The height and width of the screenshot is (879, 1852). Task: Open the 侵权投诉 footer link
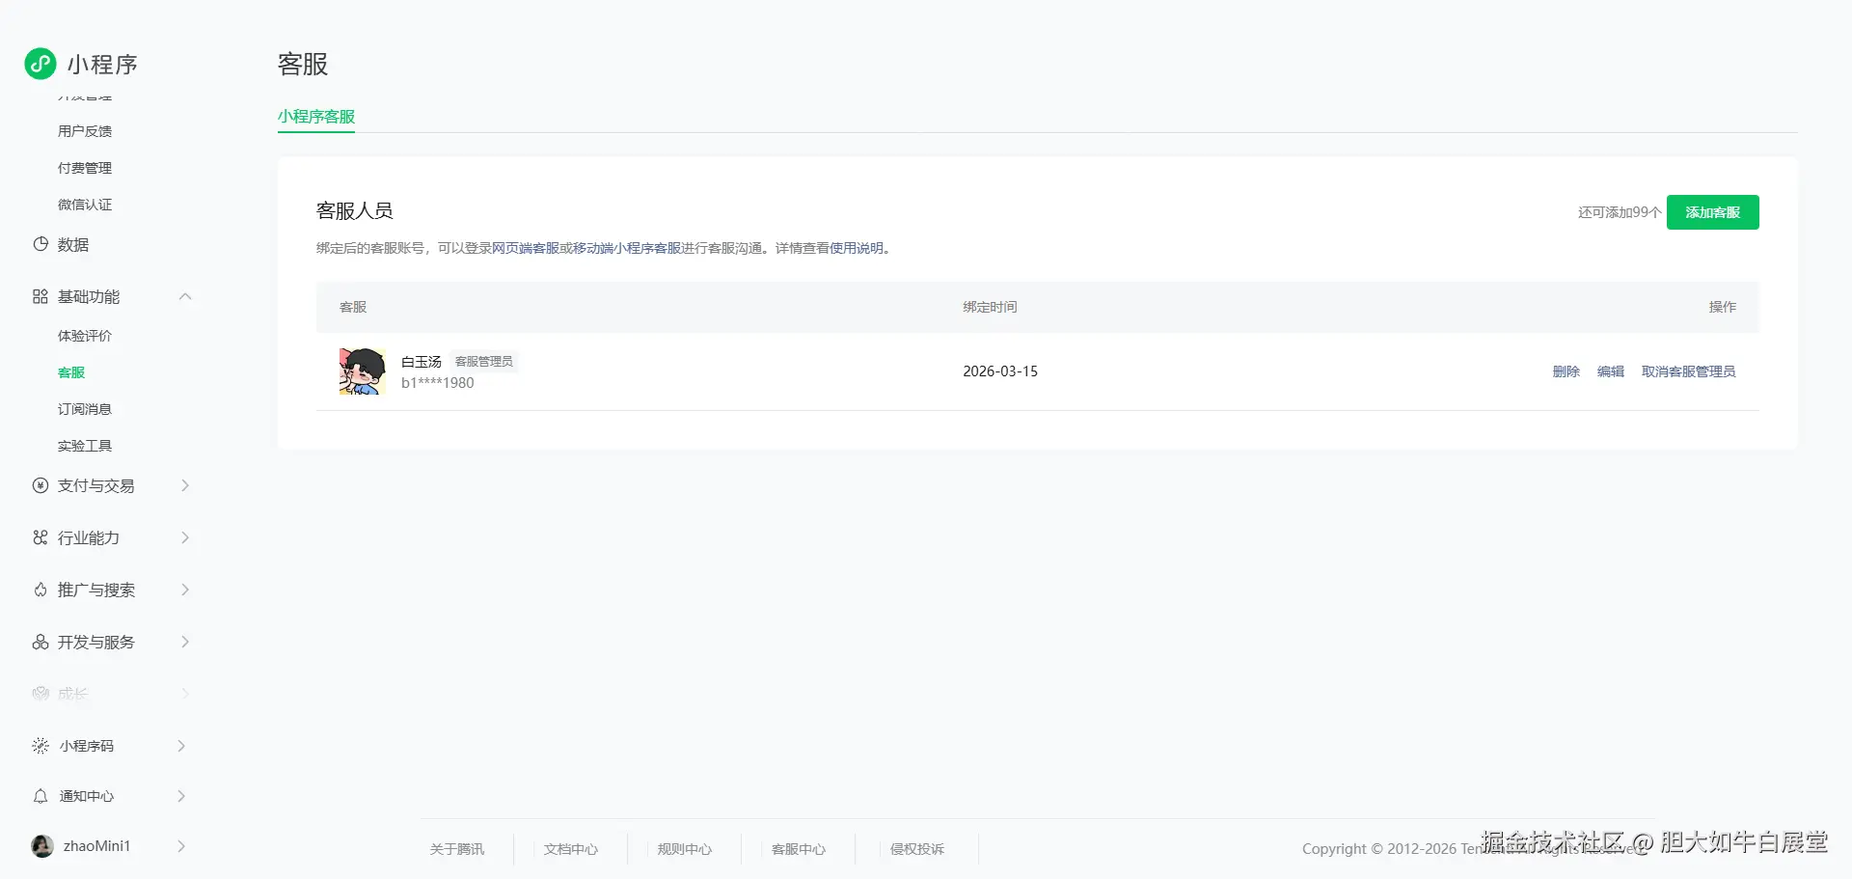[x=917, y=849]
